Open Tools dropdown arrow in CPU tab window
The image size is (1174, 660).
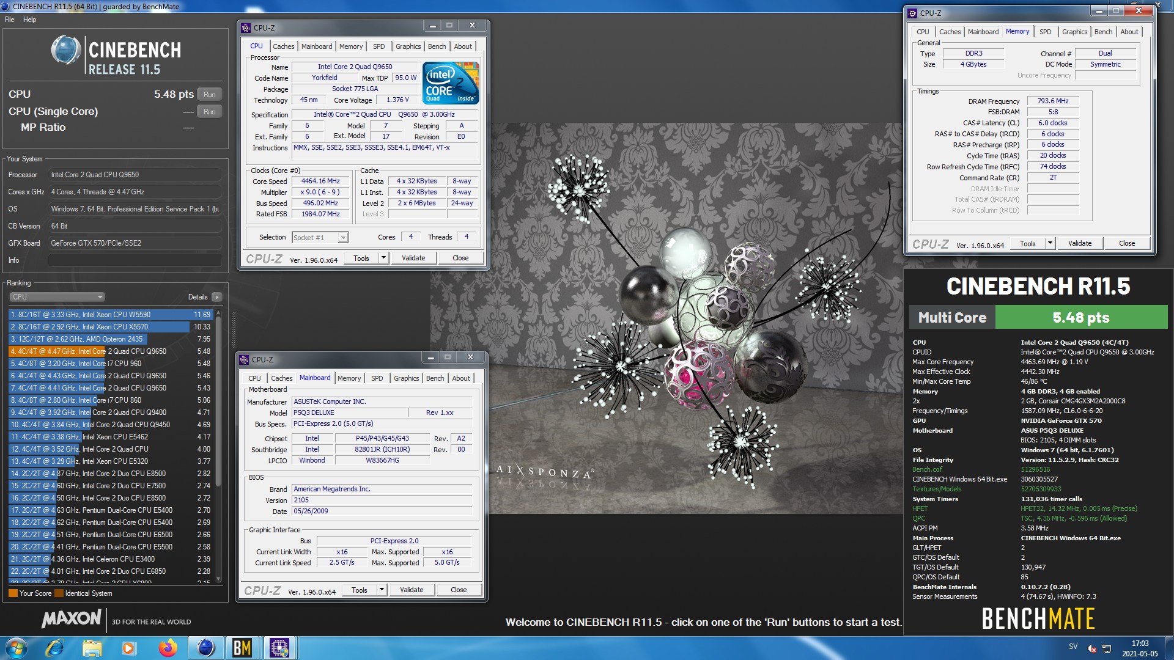click(x=383, y=258)
